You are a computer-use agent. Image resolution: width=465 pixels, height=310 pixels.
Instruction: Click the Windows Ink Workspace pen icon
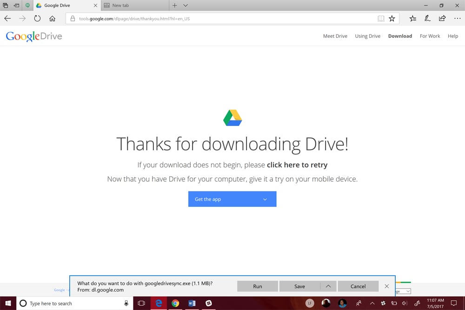pos(417,303)
